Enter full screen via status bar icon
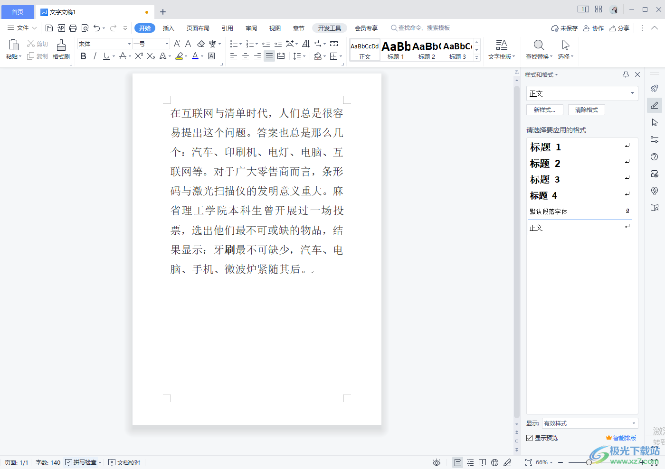Screen dimensions: 665x469 pos(654,462)
